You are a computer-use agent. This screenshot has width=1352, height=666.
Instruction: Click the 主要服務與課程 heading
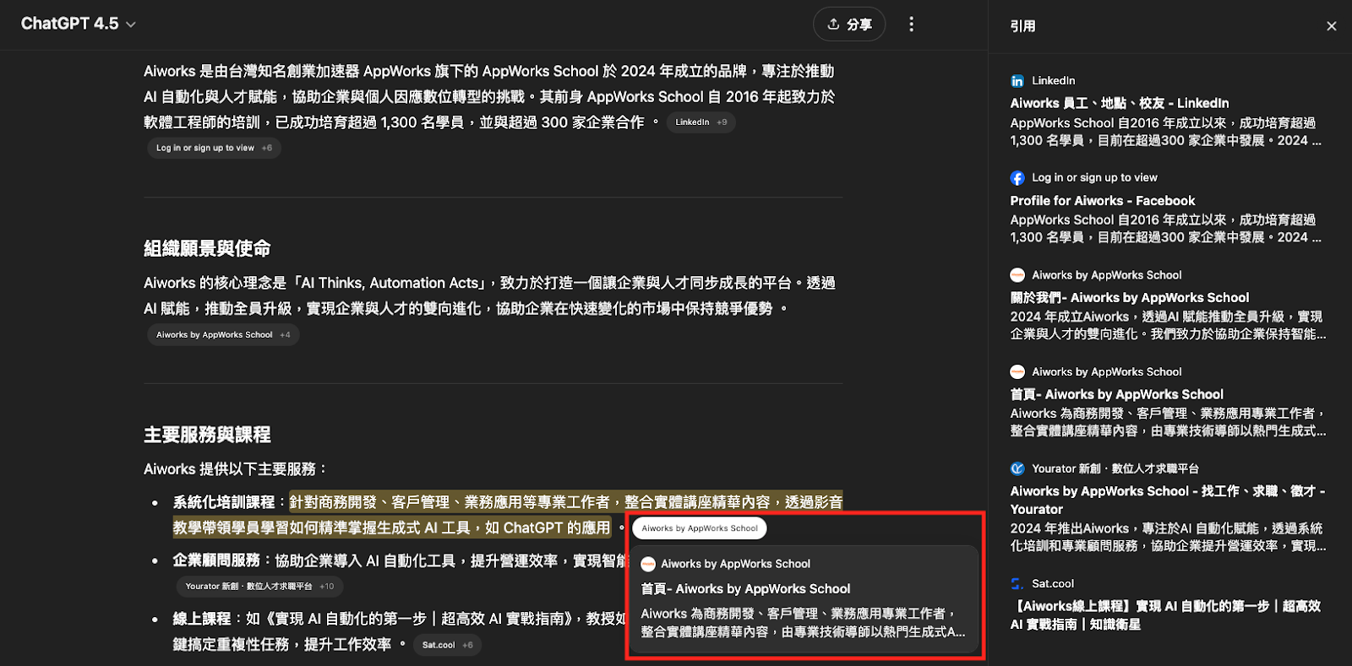click(x=207, y=435)
